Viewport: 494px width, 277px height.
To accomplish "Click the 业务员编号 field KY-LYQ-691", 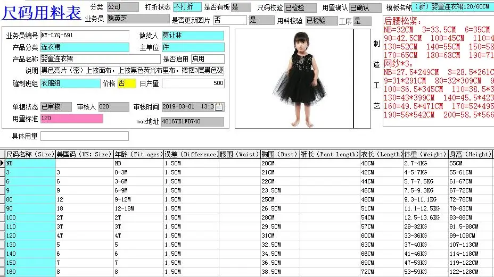I will pos(85,35).
